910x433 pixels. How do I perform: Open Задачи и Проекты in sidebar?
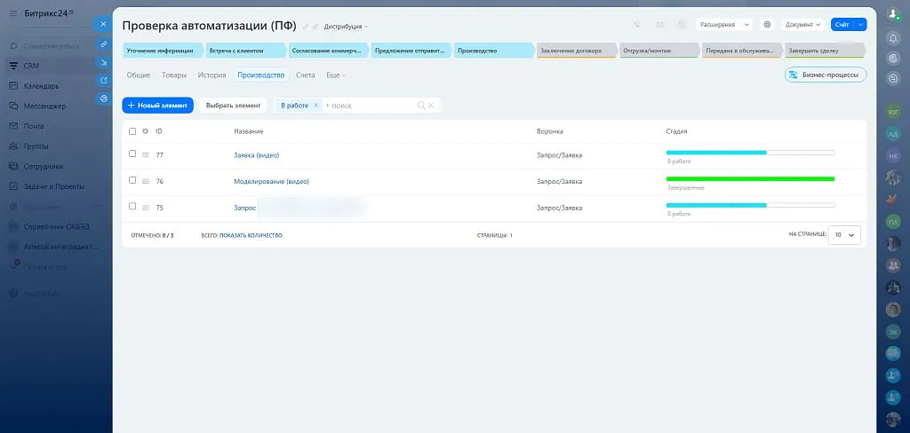pos(55,186)
